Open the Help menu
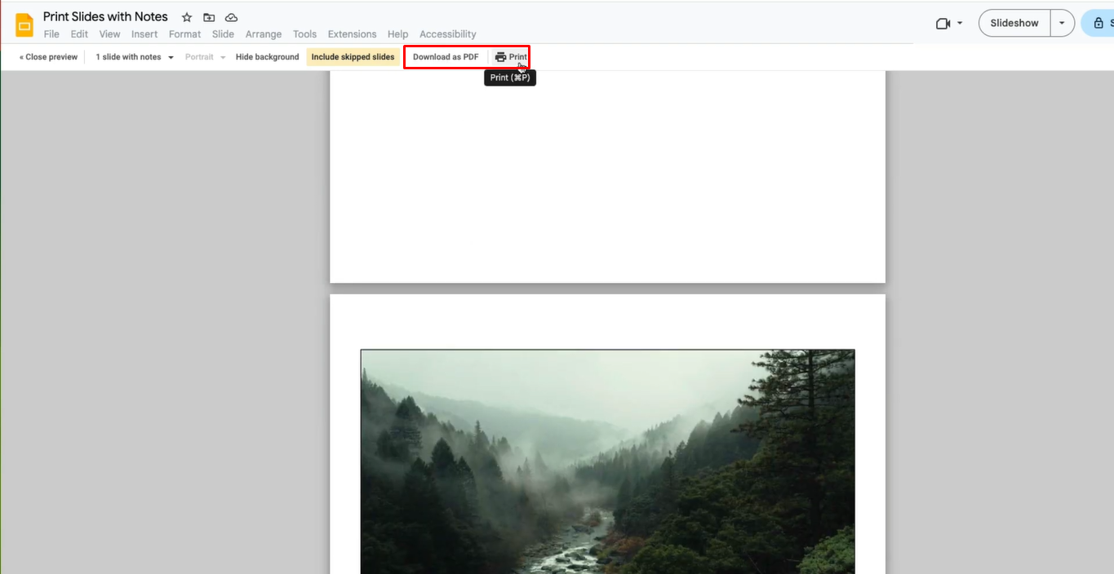 tap(397, 34)
